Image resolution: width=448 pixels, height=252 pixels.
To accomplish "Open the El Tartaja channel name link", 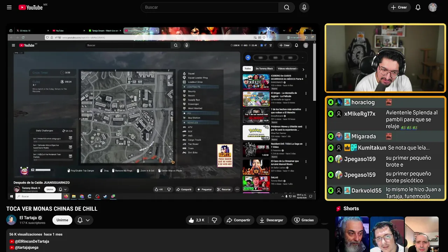I will pyautogui.click(x=28, y=218).
